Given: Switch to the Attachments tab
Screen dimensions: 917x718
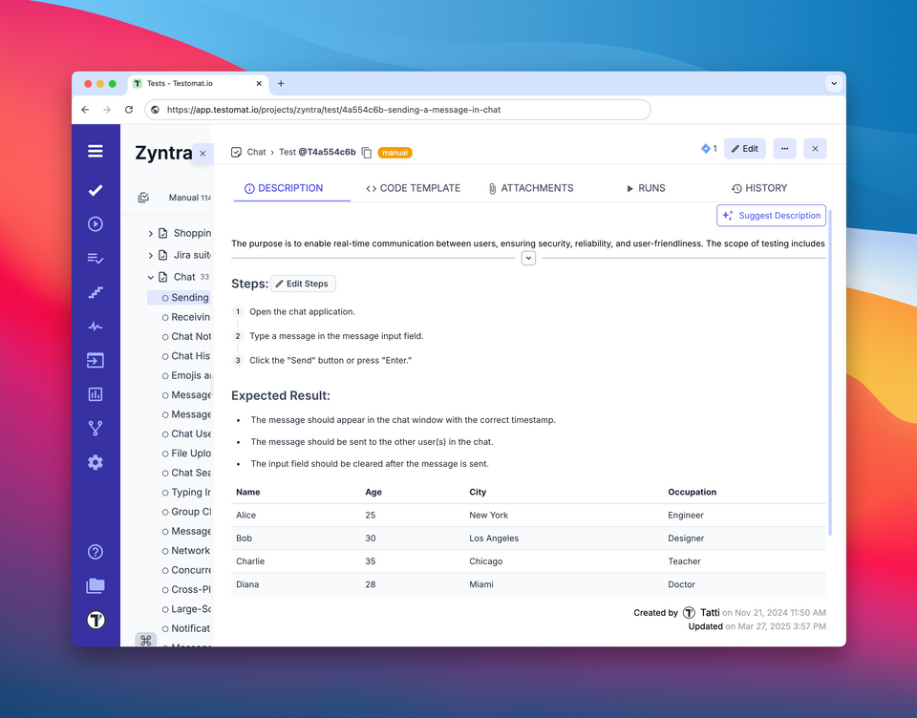Looking at the screenshot, I should [531, 188].
